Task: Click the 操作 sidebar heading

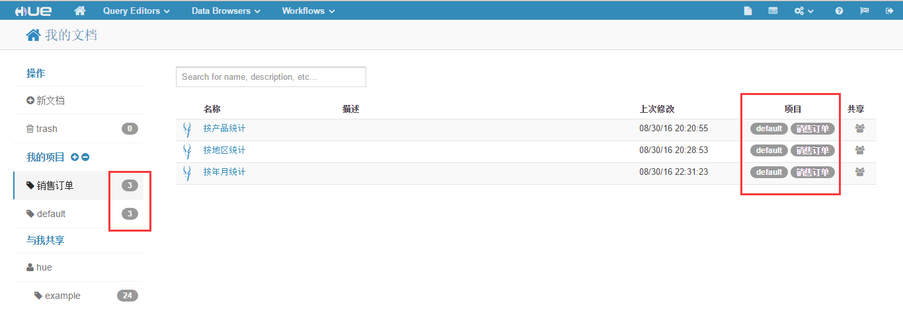Action: tap(36, 73)
